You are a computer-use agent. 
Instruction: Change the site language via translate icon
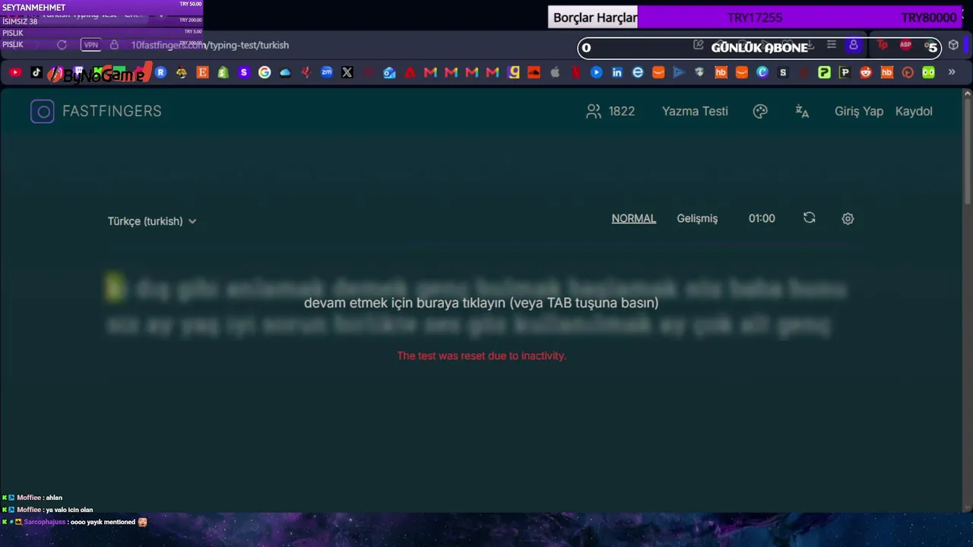pos(802,111)
